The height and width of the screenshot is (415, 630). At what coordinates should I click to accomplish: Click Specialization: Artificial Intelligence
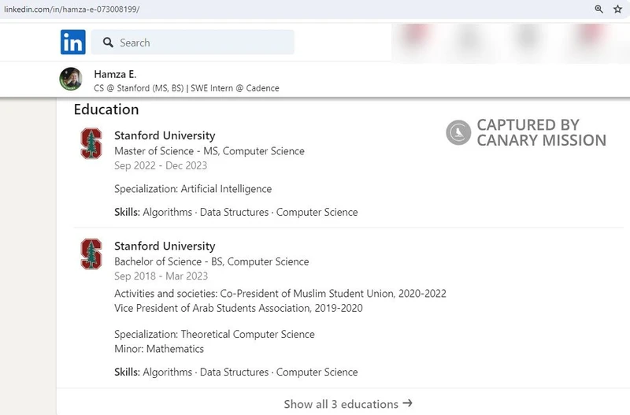(x=193, y=189)
